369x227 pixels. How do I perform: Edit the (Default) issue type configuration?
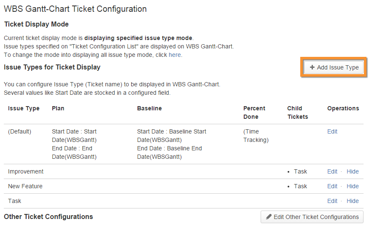[332, 131]
